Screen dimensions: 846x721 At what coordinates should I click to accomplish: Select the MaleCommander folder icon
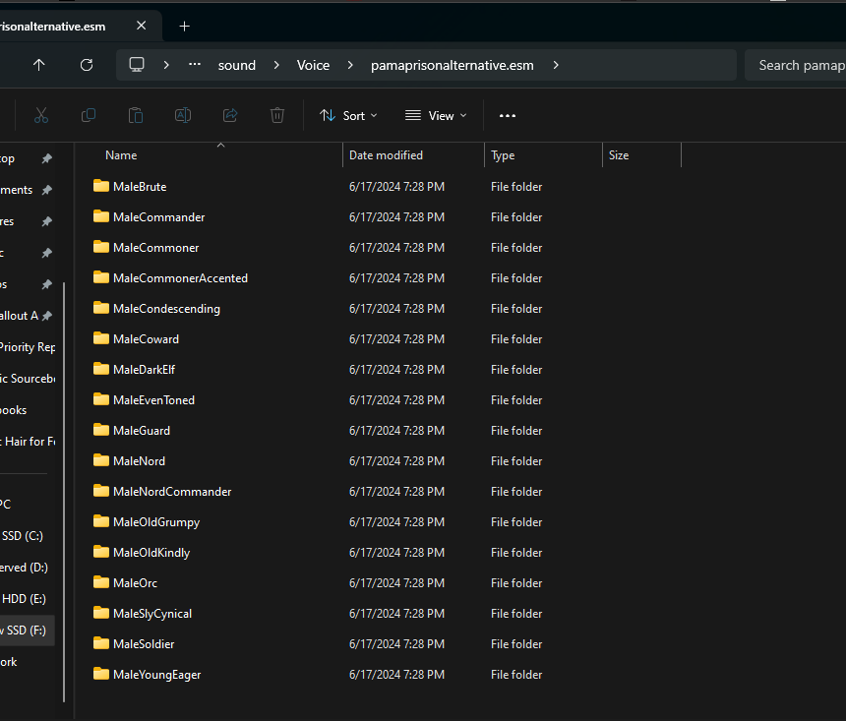tap(101, 216)
